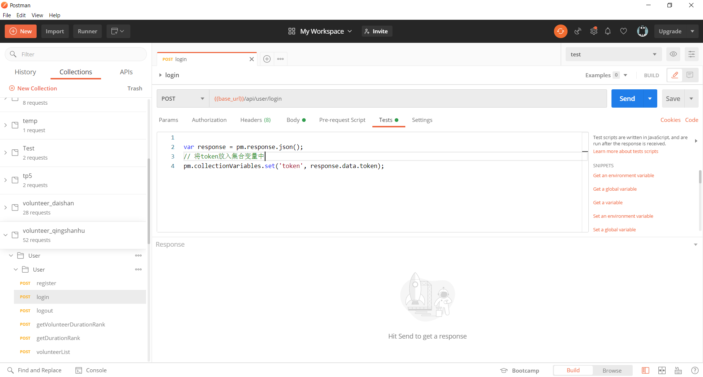This screenshot has width=703, height=377.
Task: Expand the tp5 collection
Action: pyautogui.click(x=5, y=180)
